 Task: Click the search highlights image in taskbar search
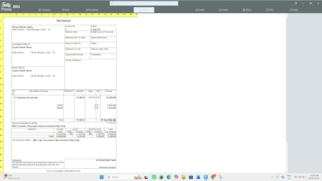click(137, 177)
